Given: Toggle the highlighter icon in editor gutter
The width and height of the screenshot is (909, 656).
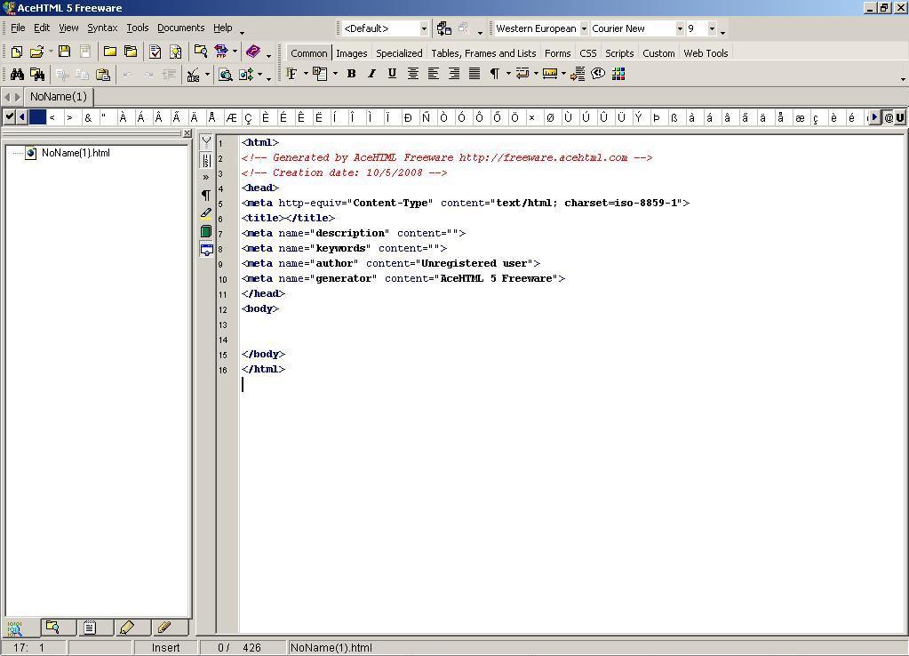Looking at the screenshot, I should point(206,212).
